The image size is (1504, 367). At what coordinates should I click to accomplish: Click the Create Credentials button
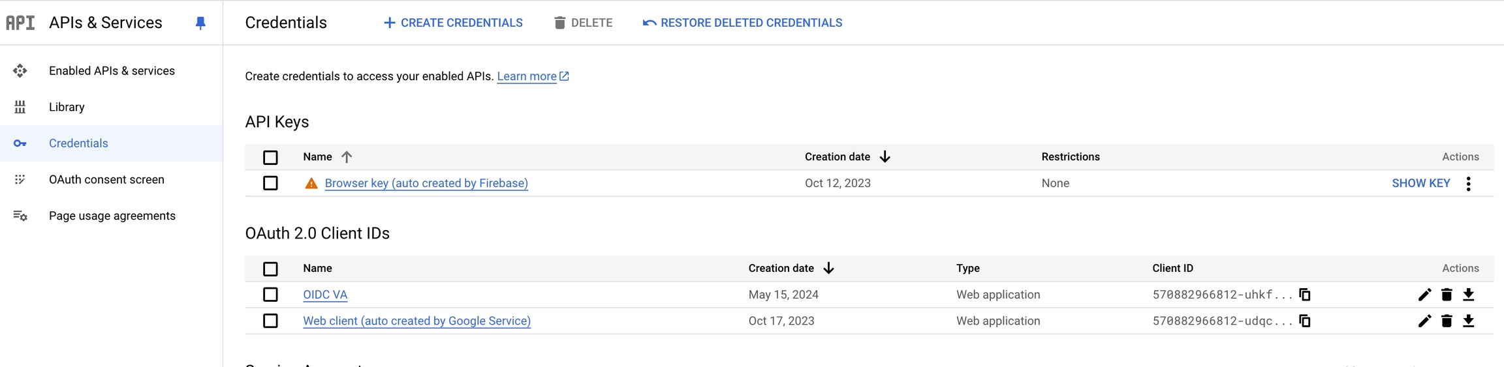pos(453,23)
